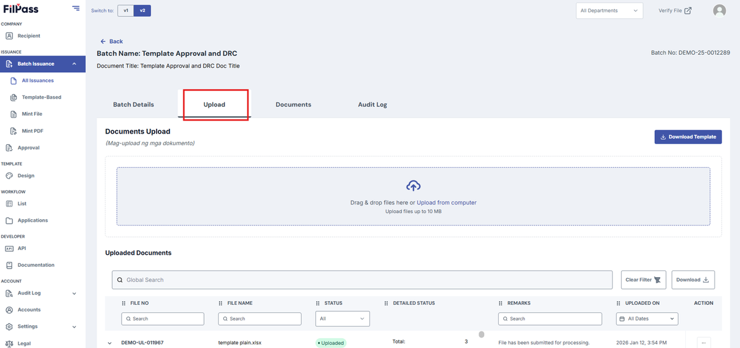Click Upload from computer link
Viewport: 740px width, 348px height.
[x=446, y=203]
